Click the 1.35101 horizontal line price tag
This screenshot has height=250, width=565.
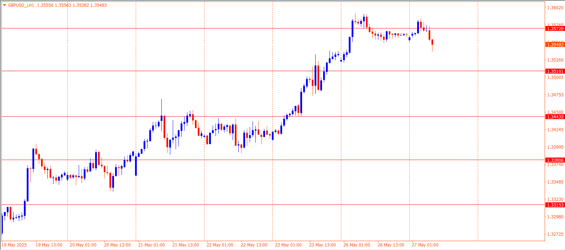click(x=555, y=71)
